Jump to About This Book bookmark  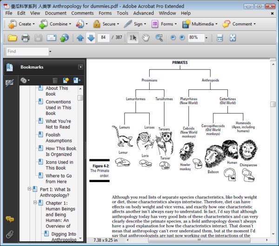tap(57, 91)
